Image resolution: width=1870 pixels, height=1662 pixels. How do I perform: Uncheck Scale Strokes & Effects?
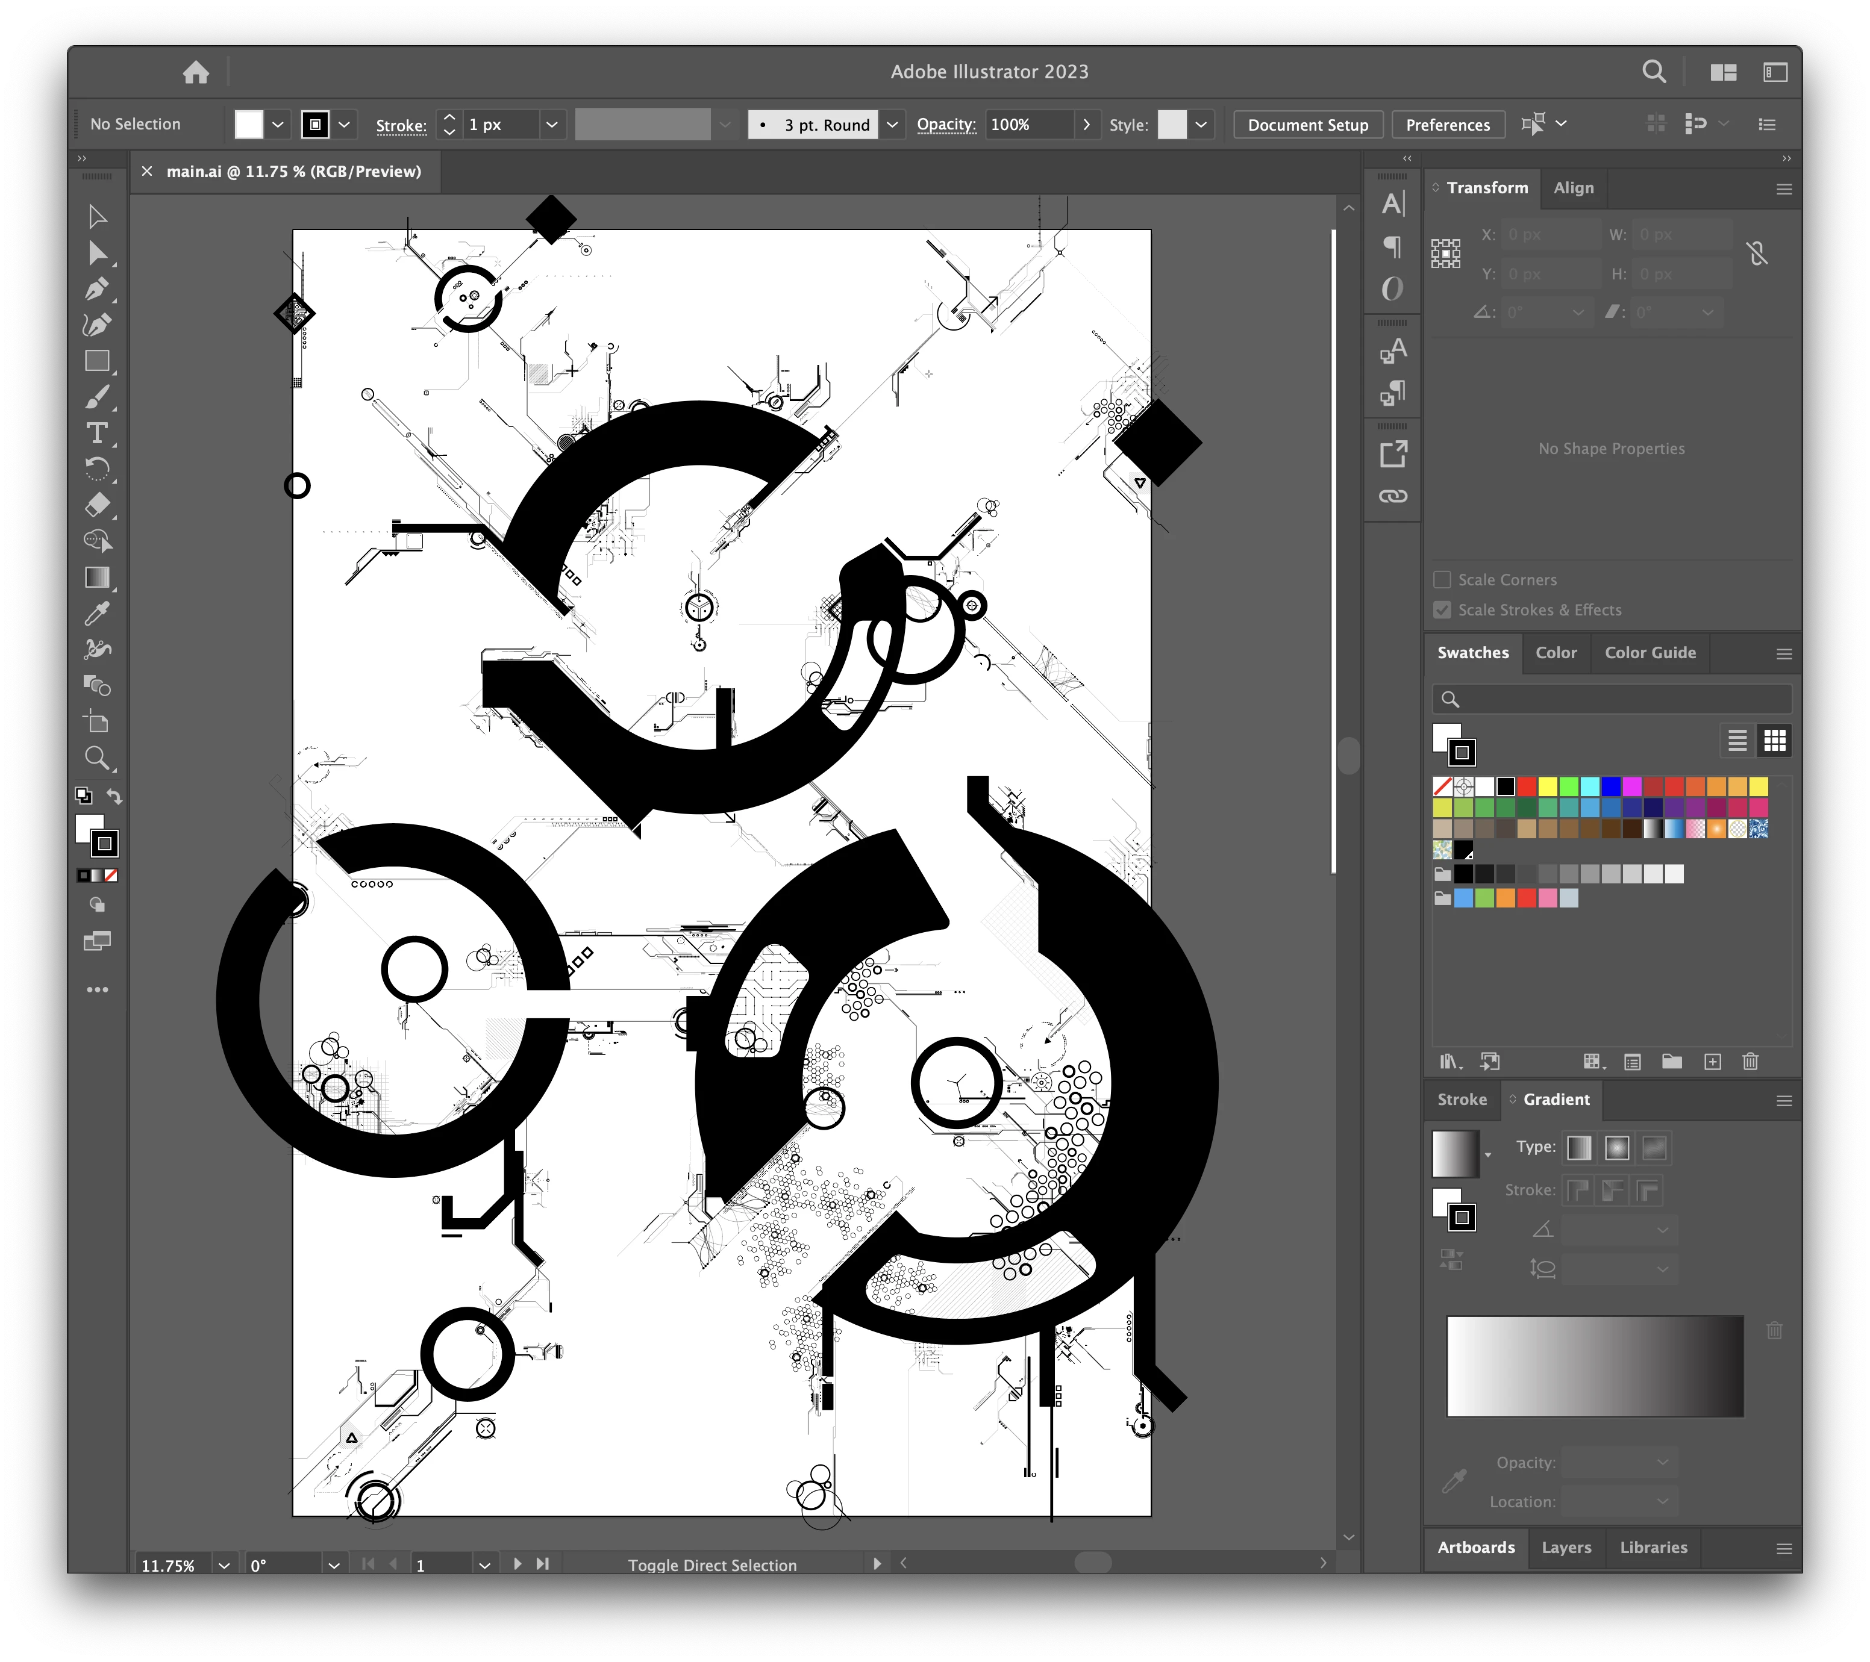tap(1442, 609)
